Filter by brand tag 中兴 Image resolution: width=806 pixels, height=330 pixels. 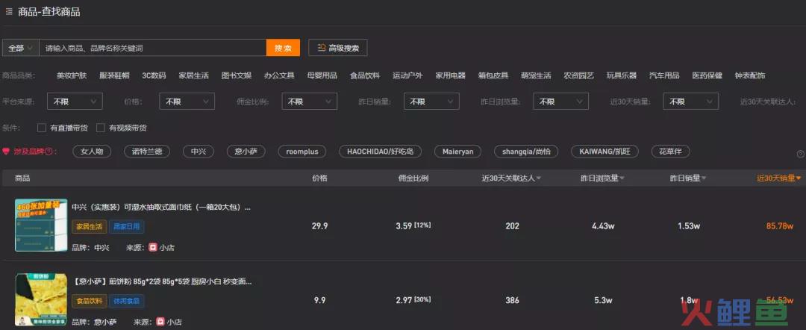(x=199, y=152)
